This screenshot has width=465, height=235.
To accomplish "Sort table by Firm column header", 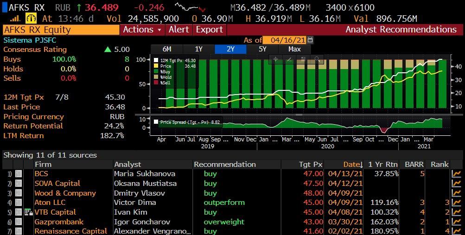I will 43,165.
